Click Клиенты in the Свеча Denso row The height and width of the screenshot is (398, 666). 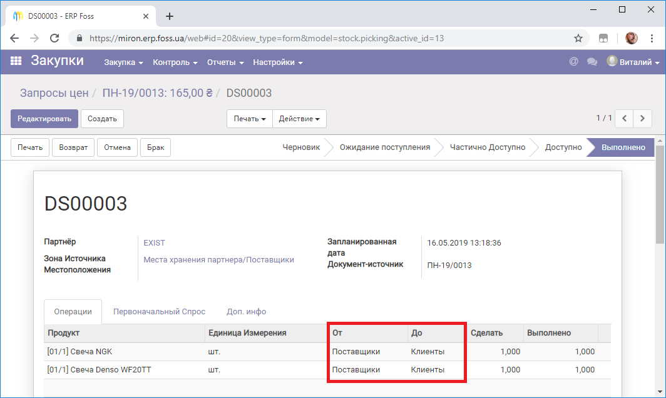(428, 370)
